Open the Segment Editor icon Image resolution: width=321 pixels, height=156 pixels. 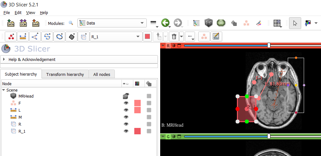pyautogui.click(x=259, y=23)
